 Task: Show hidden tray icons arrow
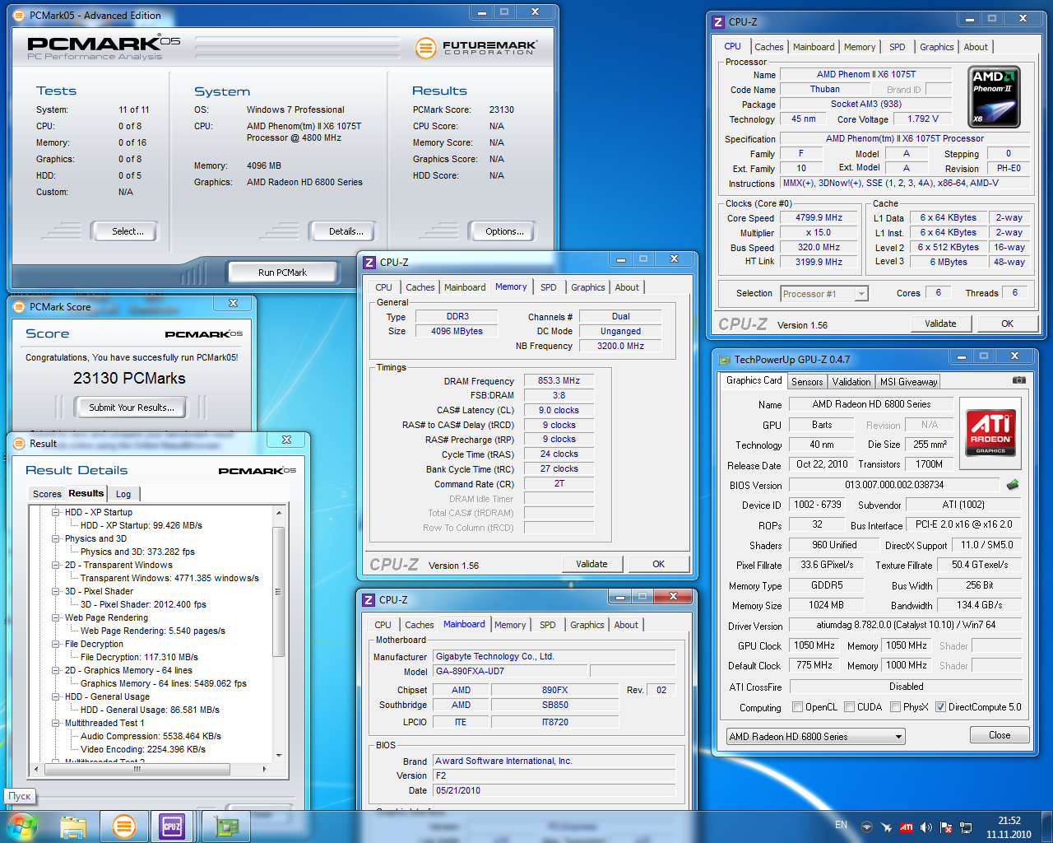866,827
